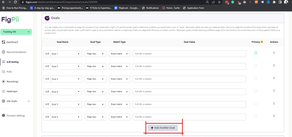Open '9 Tricks to Experime...' bookmark
Screen dimensions: 292x137
(99, 8)
